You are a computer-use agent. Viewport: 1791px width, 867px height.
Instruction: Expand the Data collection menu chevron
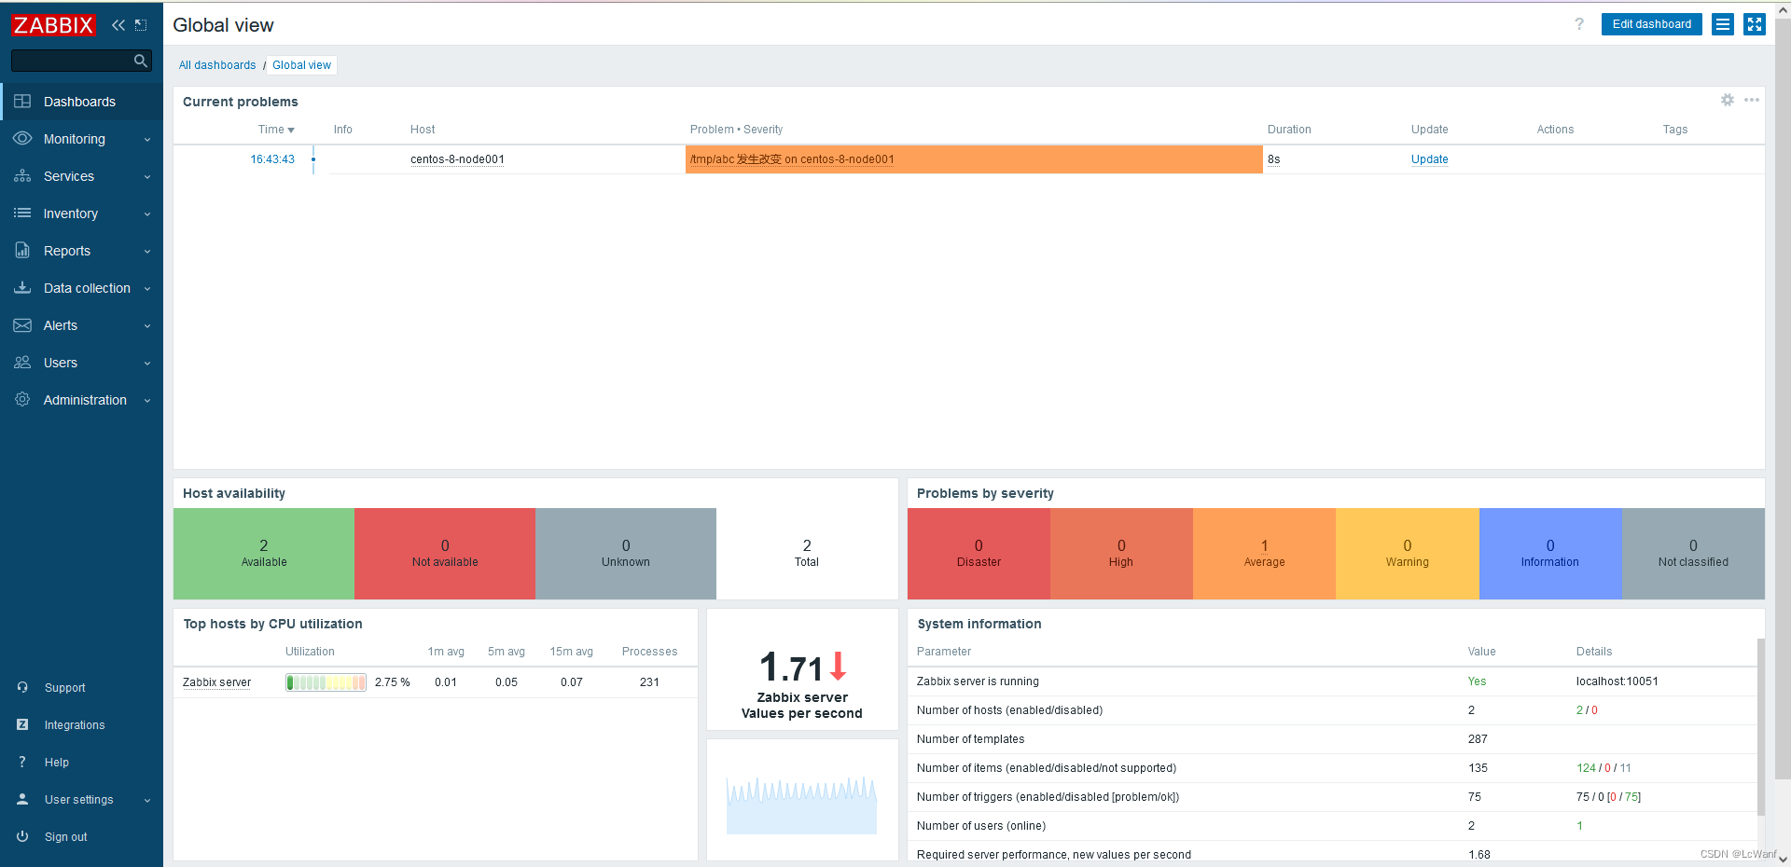pyautogui.click(x=147, y=289)
